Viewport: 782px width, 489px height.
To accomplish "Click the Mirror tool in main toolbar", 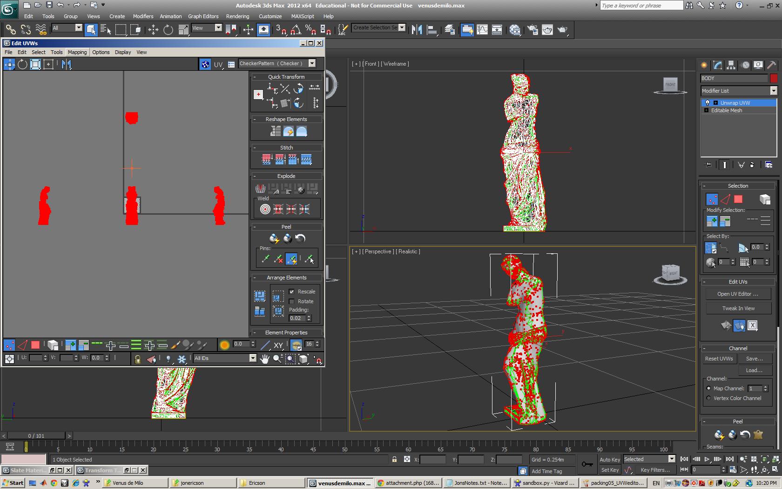I will point(417,30).
